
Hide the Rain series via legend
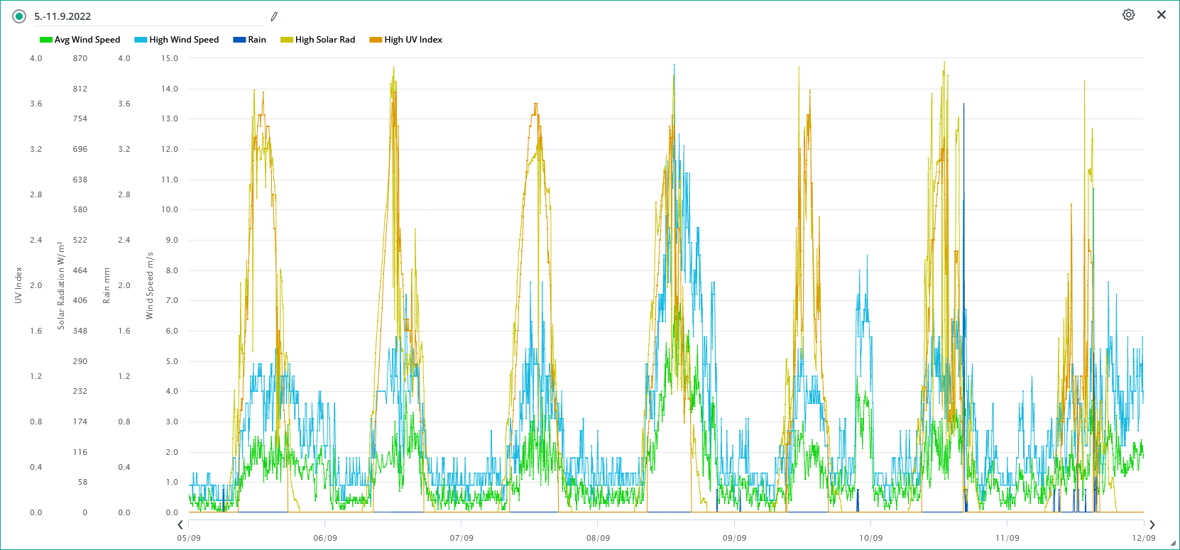tap(257, 40)
